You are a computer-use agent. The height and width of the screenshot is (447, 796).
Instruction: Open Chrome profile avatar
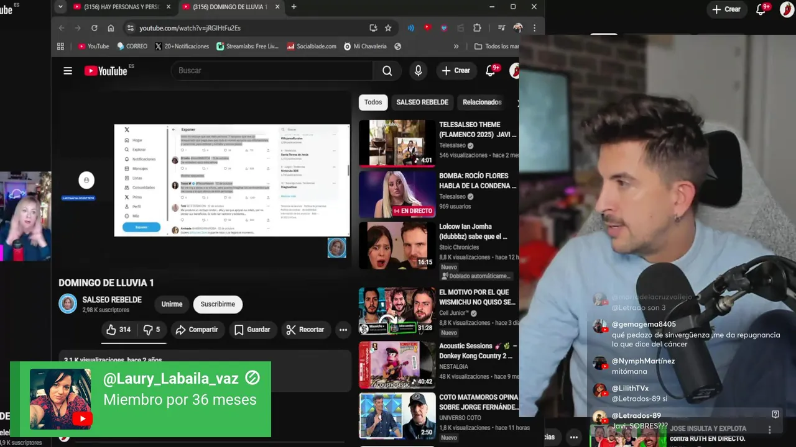point(517,28)
